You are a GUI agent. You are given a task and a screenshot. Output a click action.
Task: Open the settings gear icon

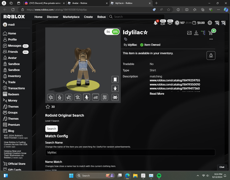point(210,23)
